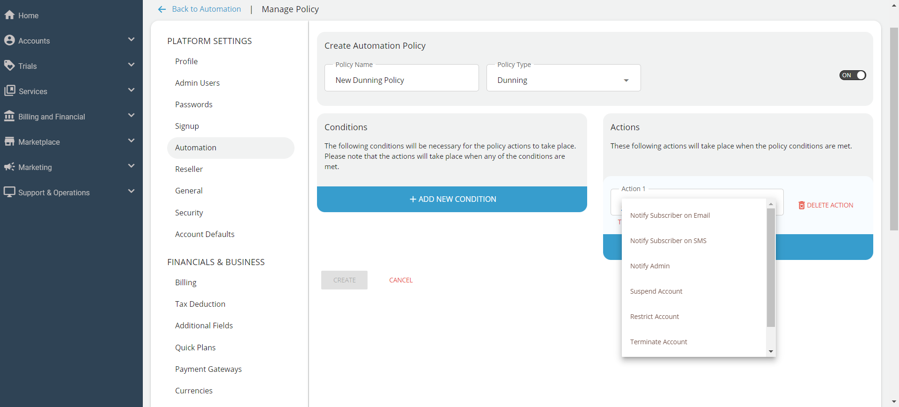Click the Services icon in sidebar
Viewport: 899px width, 407px height.
click(9, 91)
